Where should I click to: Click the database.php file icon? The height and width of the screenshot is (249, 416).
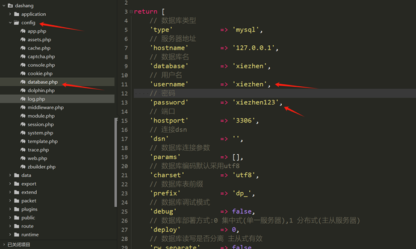point(23,82)
